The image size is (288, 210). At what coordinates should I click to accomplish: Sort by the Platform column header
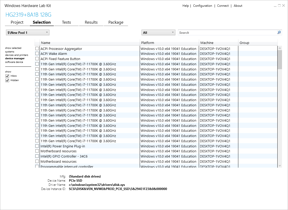pyautogui.click(x=169, y=43)
